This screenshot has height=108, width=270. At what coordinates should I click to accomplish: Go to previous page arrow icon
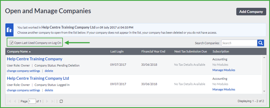[x=15, y=101]
